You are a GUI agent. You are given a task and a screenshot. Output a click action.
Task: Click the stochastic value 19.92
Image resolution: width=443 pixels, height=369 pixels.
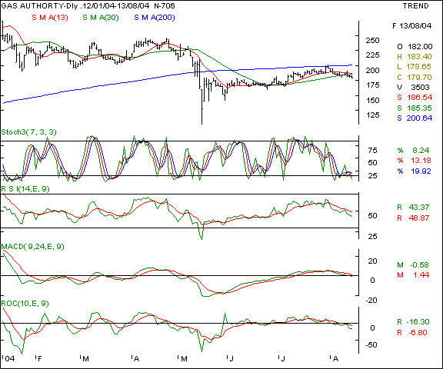421,171
